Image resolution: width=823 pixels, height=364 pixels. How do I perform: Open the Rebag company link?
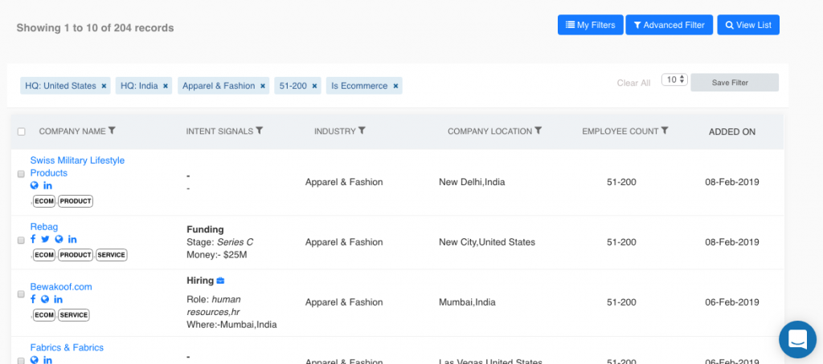click(x=44, y=227)
